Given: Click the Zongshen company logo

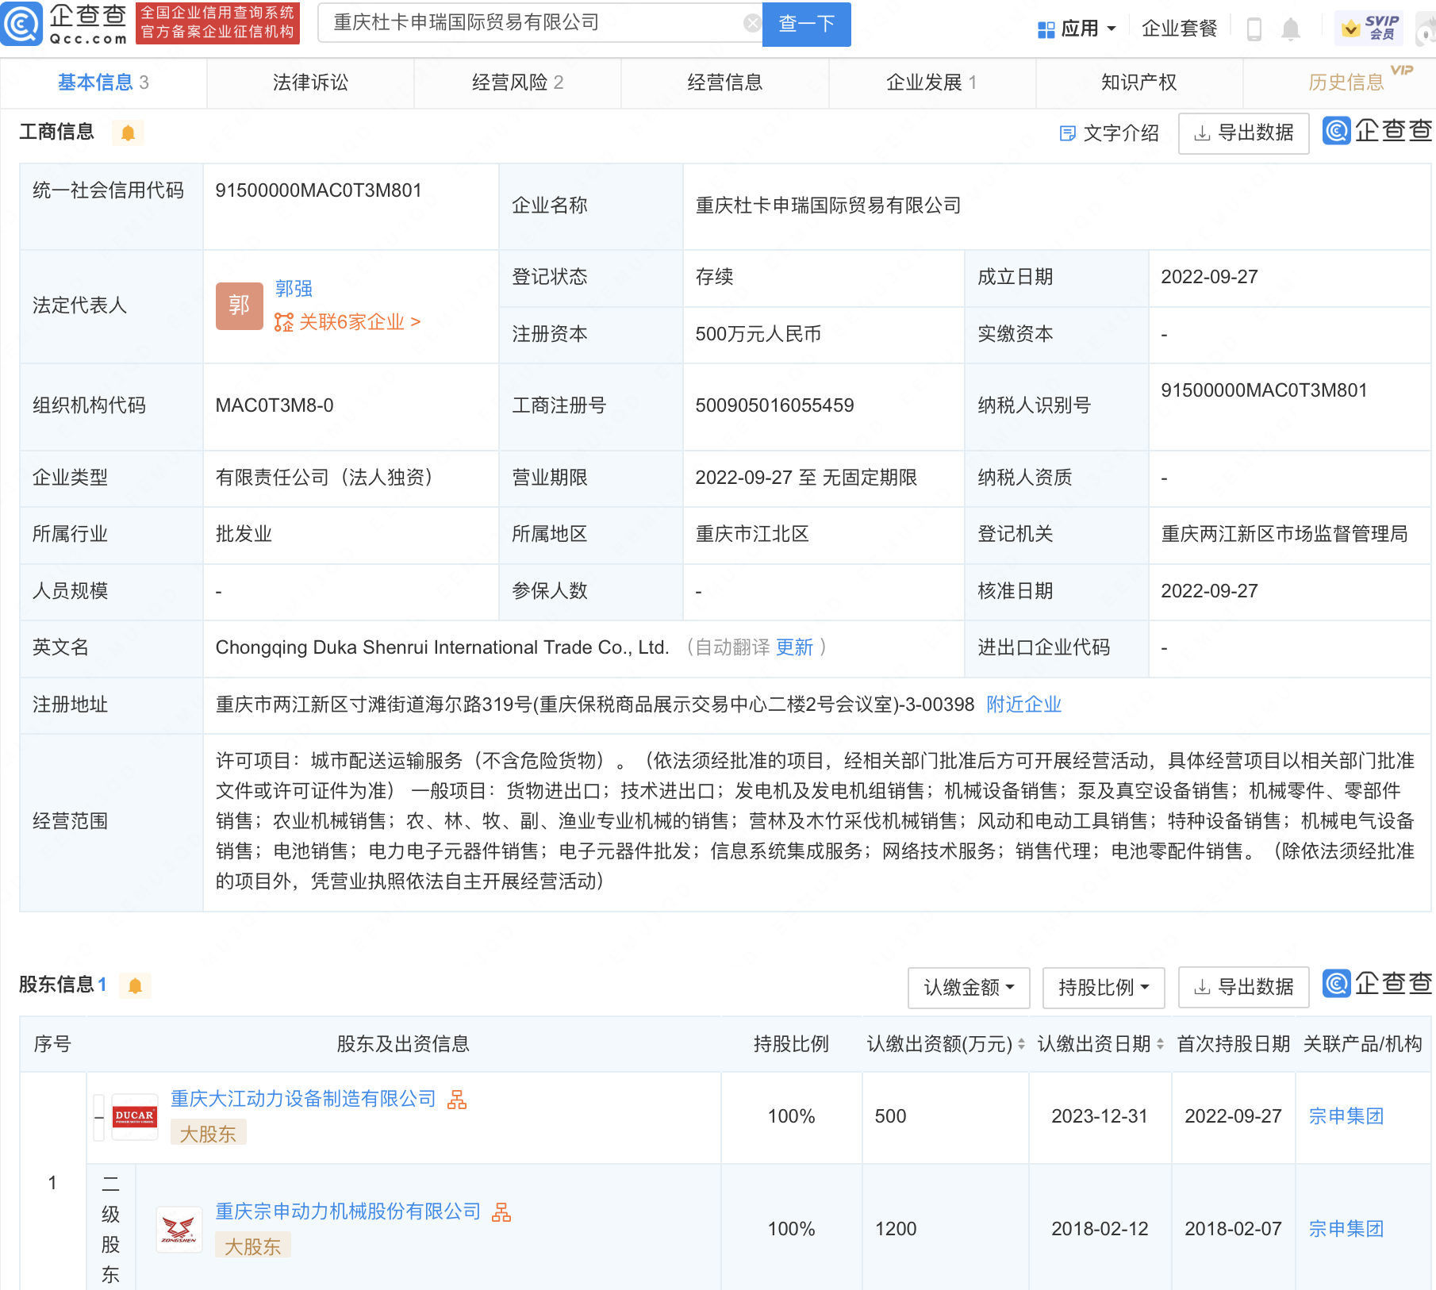Looking at the screenshot, I should (x=179, y=1229).
